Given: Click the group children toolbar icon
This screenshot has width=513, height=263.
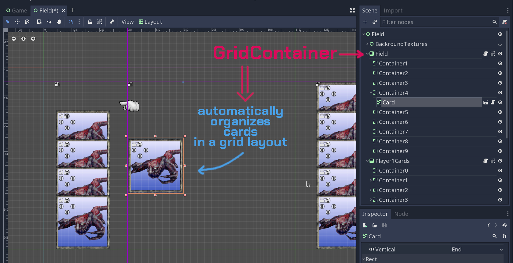Looking at the screenshot, I should coord(100,22).
